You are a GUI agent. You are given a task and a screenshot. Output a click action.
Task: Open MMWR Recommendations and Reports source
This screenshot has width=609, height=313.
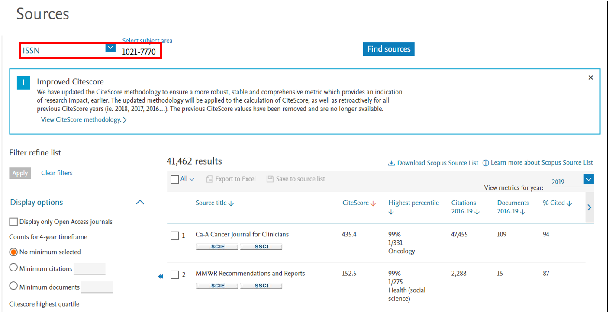250,274
